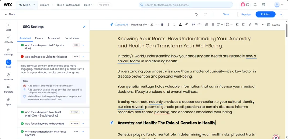Open the My Site 4 dropdown
Viewport: 288px width, 139px height.
click(x=27, y=5)
